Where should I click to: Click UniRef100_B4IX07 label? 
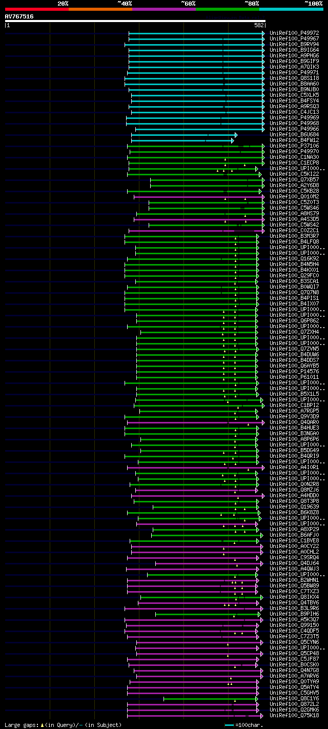click(x=294, y=303)
